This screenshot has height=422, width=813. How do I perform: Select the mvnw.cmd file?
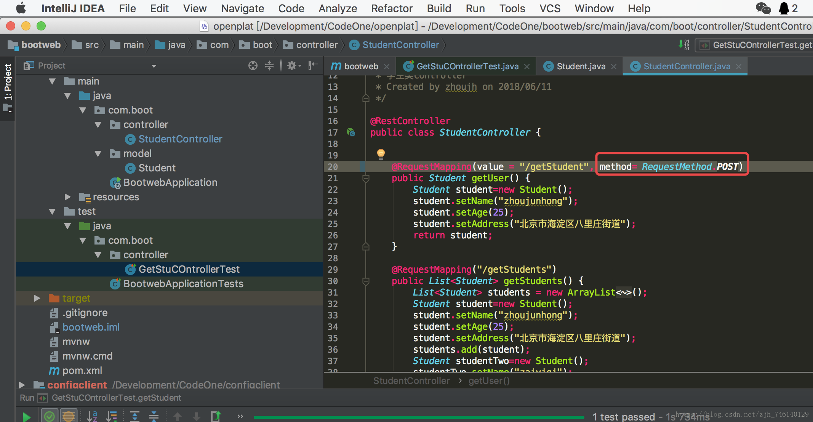pyautogui.click(x=81, y=356)
